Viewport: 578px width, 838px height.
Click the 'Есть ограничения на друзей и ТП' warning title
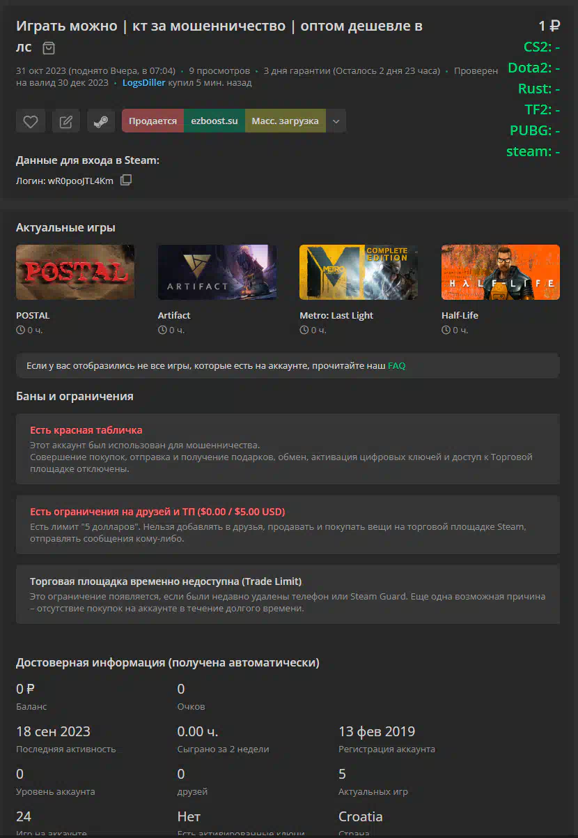[x=157, y=512]
